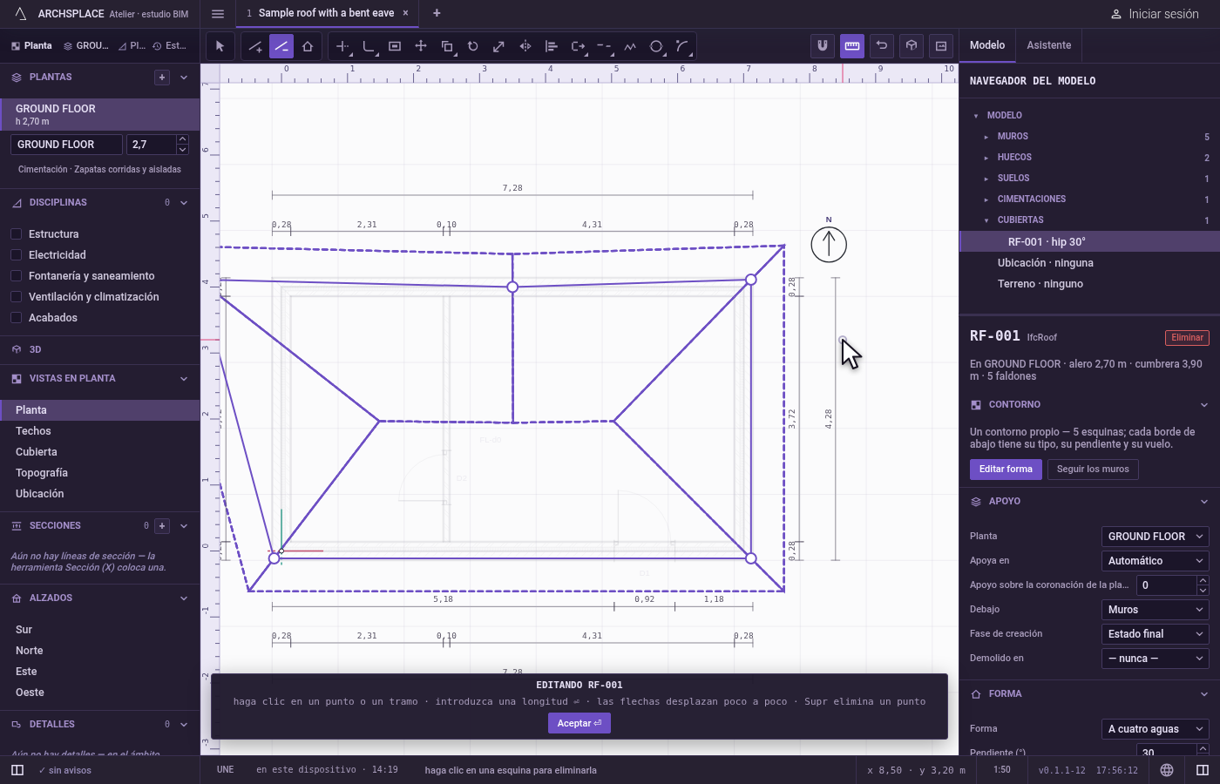This screenshot has height=784, width=1220.
Task: Check the Acabados discipline
Action: (x=16, y=318)
